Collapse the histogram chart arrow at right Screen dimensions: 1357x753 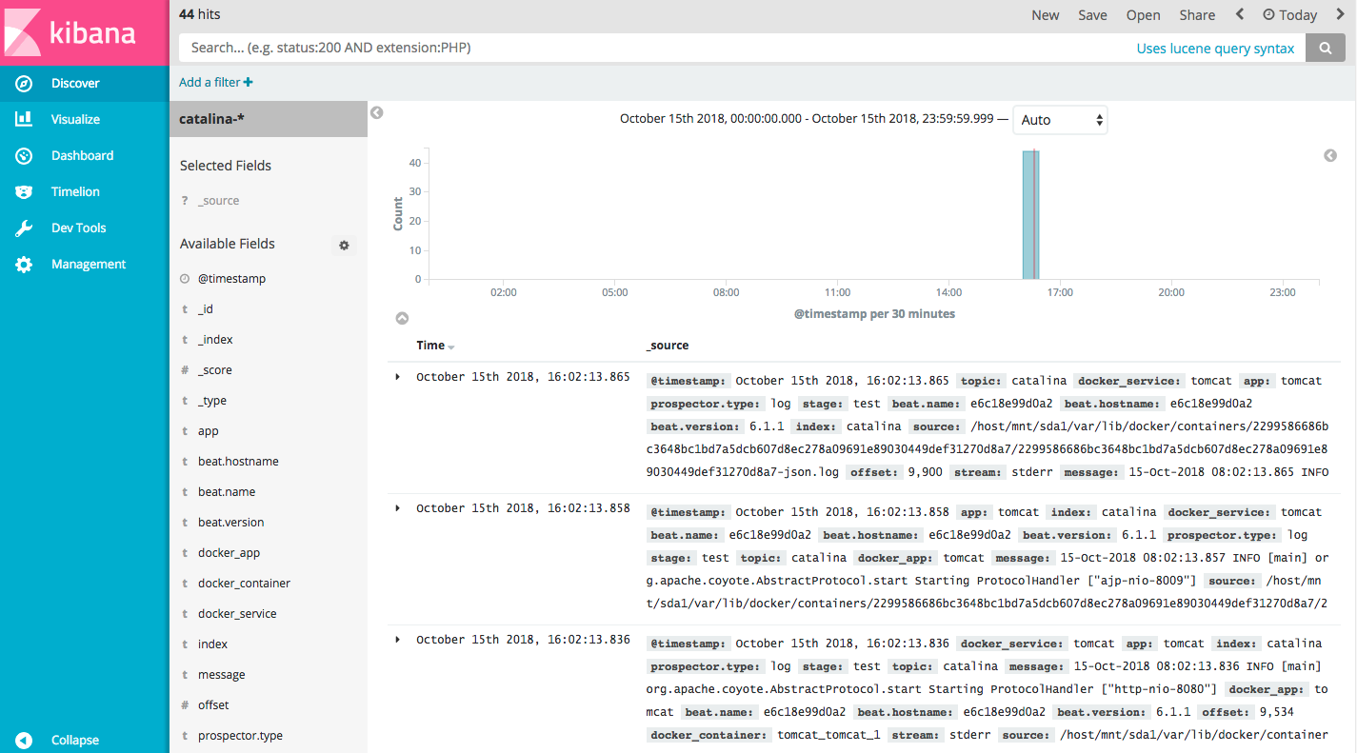pos(1330,155)
